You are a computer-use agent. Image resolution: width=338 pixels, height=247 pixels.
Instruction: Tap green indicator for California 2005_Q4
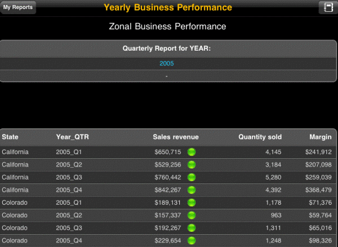[192, 190]
